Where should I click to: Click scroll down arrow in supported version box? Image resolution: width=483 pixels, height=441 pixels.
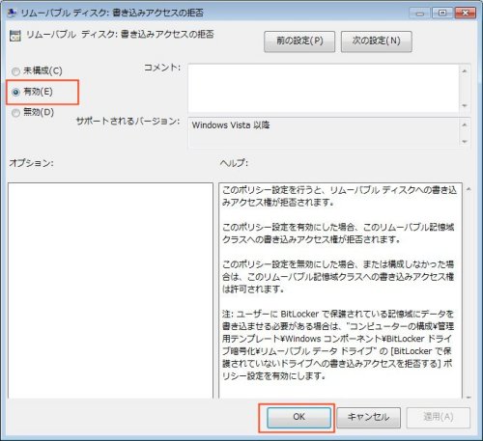pos(465,142)
